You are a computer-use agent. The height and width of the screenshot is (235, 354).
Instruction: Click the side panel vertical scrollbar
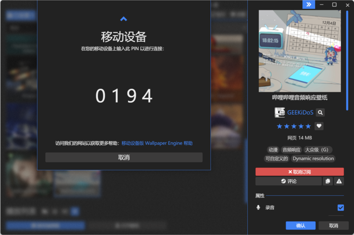tap(347, 60)
